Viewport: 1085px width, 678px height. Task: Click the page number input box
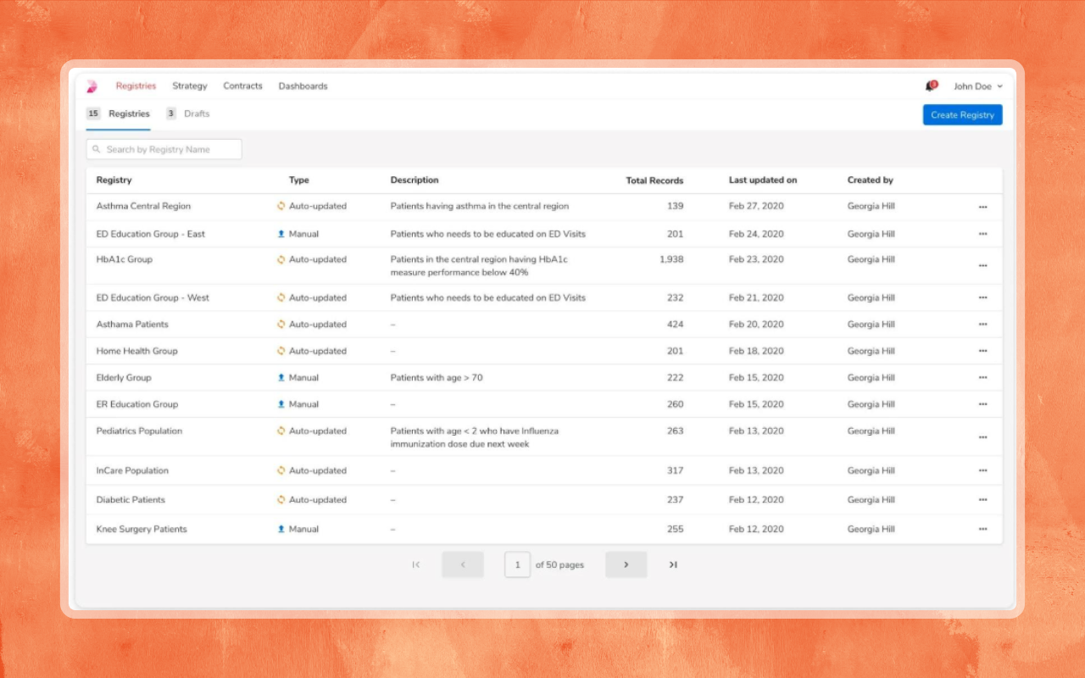(517, 565)
